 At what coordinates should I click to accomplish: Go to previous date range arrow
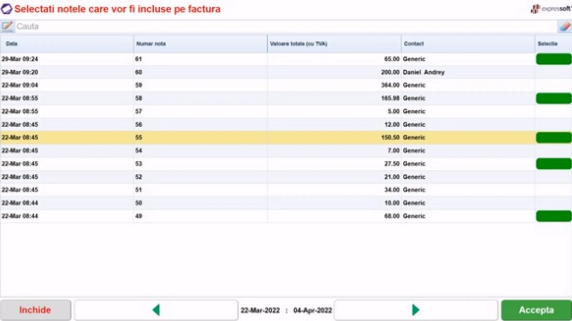(x=156, y=310)
